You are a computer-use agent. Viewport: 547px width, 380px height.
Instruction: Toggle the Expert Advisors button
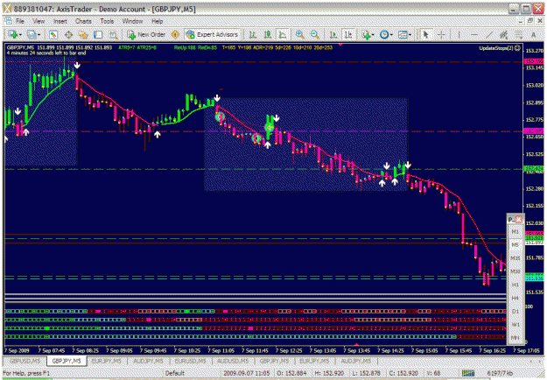[x=213, y=34]
